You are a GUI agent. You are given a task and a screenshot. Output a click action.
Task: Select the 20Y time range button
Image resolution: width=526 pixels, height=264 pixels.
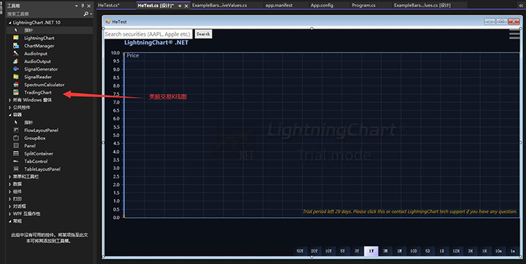pos(314,251)
